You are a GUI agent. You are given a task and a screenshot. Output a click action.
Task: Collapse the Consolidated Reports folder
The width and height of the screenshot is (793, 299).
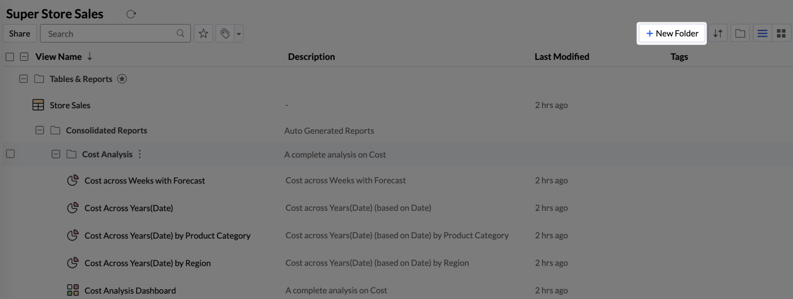pyautogui.click(x=40, y=130)
